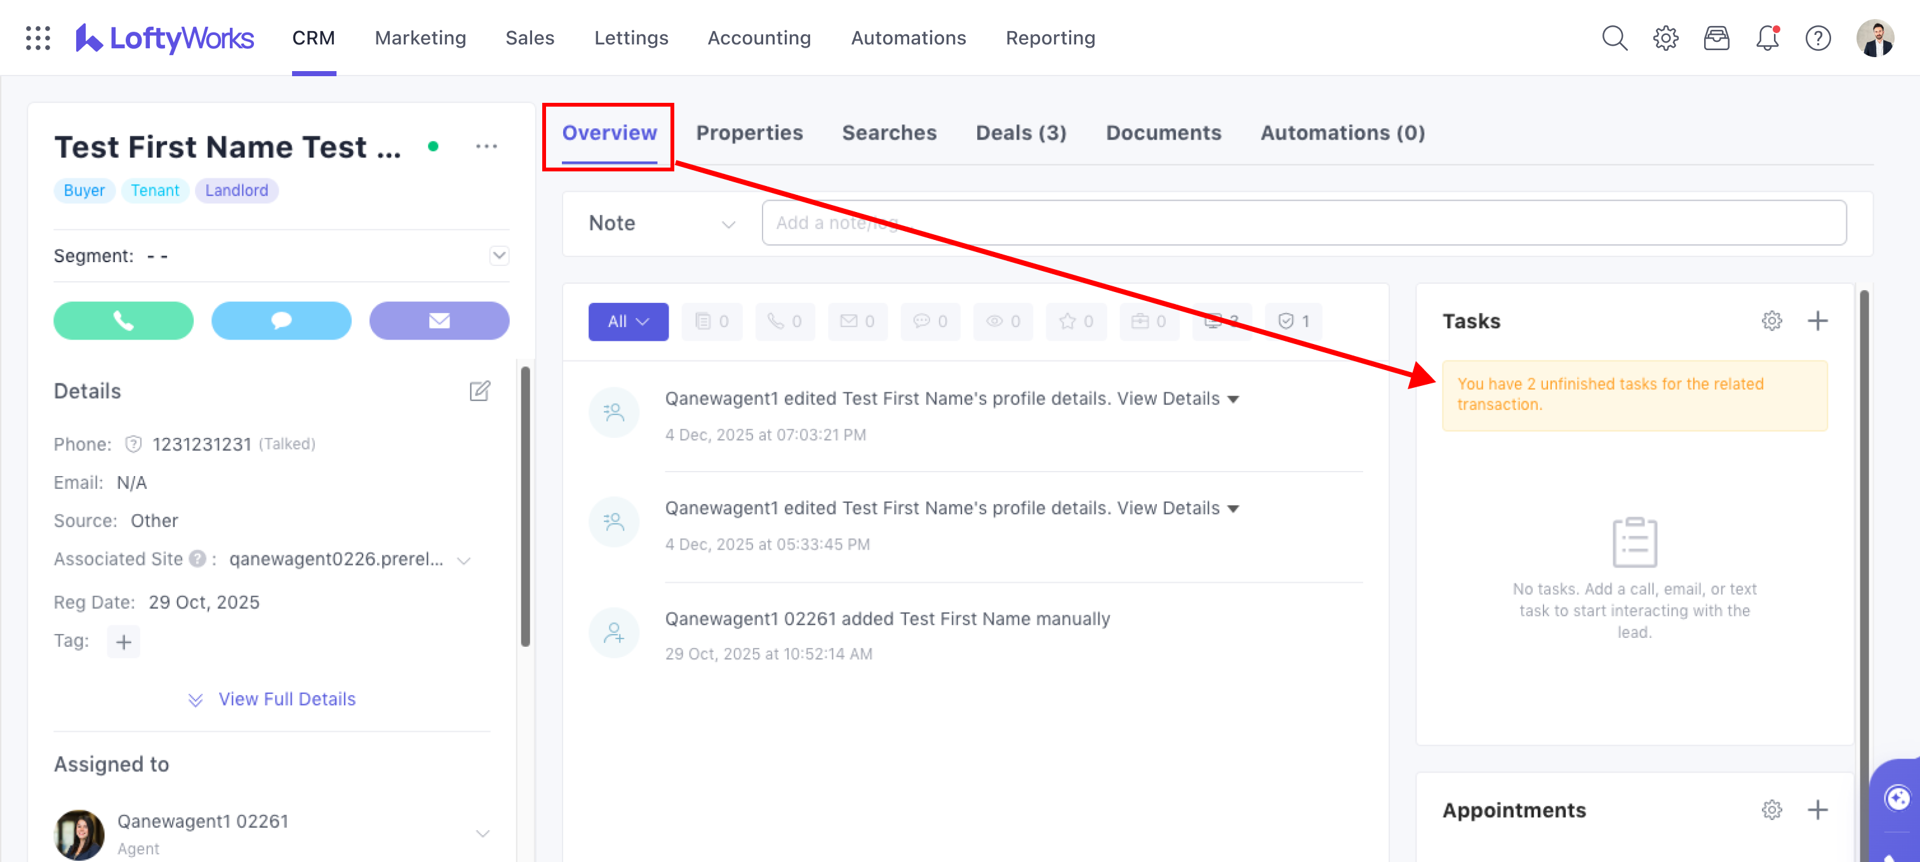Open the Deals (3) tab

[1020, 133]
